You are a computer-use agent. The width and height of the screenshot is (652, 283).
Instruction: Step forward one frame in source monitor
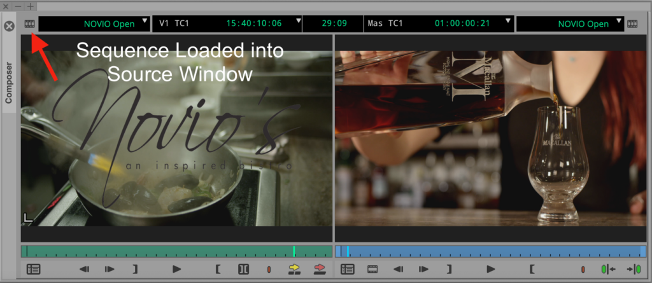110,269
